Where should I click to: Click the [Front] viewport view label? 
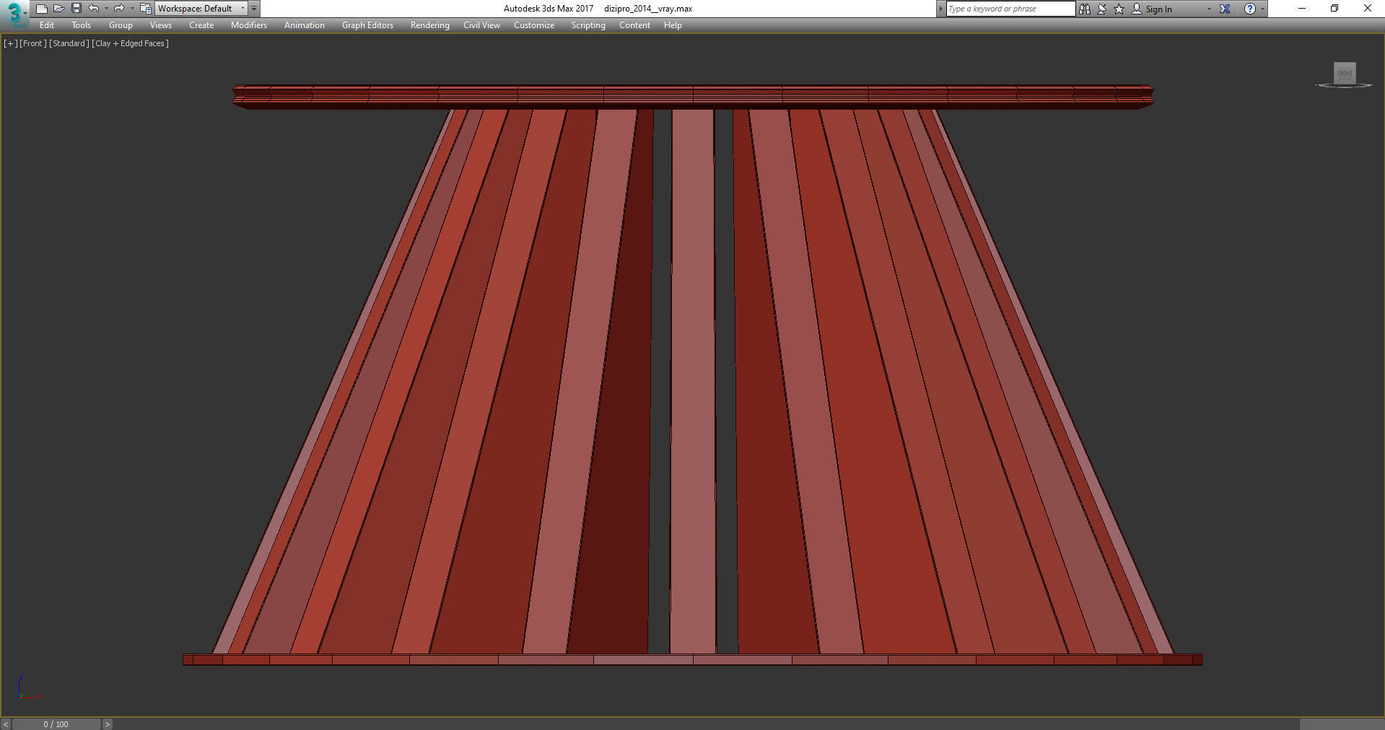pos(33,43)
